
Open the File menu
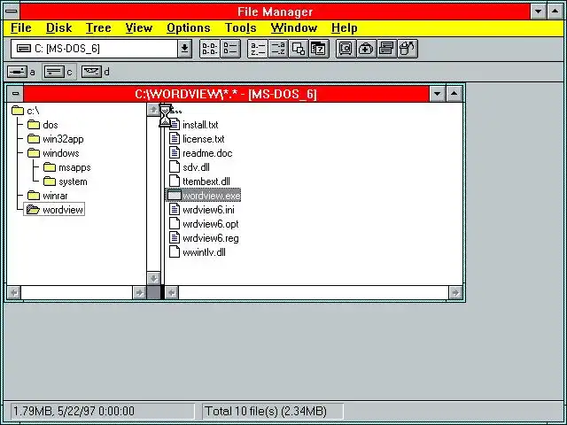pos(21,28)
